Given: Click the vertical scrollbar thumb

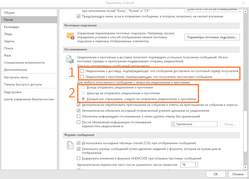Looking at the screenshot, I should point(245,131).
